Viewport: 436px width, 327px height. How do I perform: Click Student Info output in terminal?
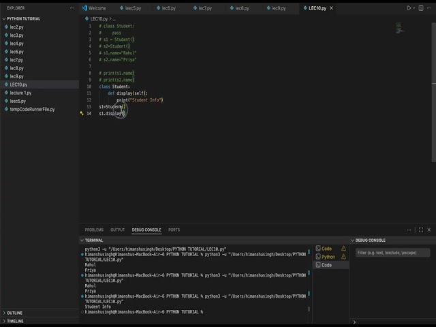[x=98, y=307]
